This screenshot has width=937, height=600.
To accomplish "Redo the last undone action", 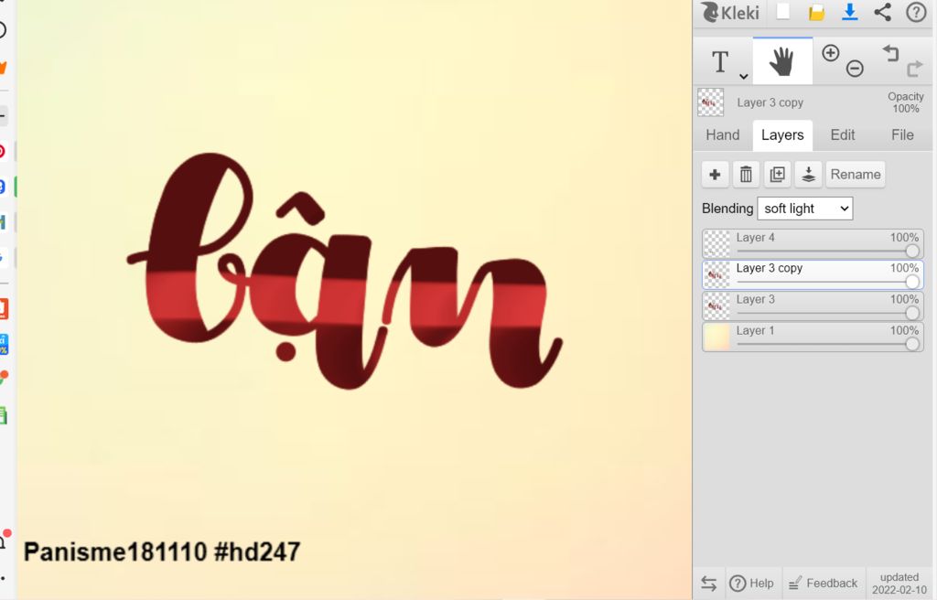I will [x=914, y=69].
